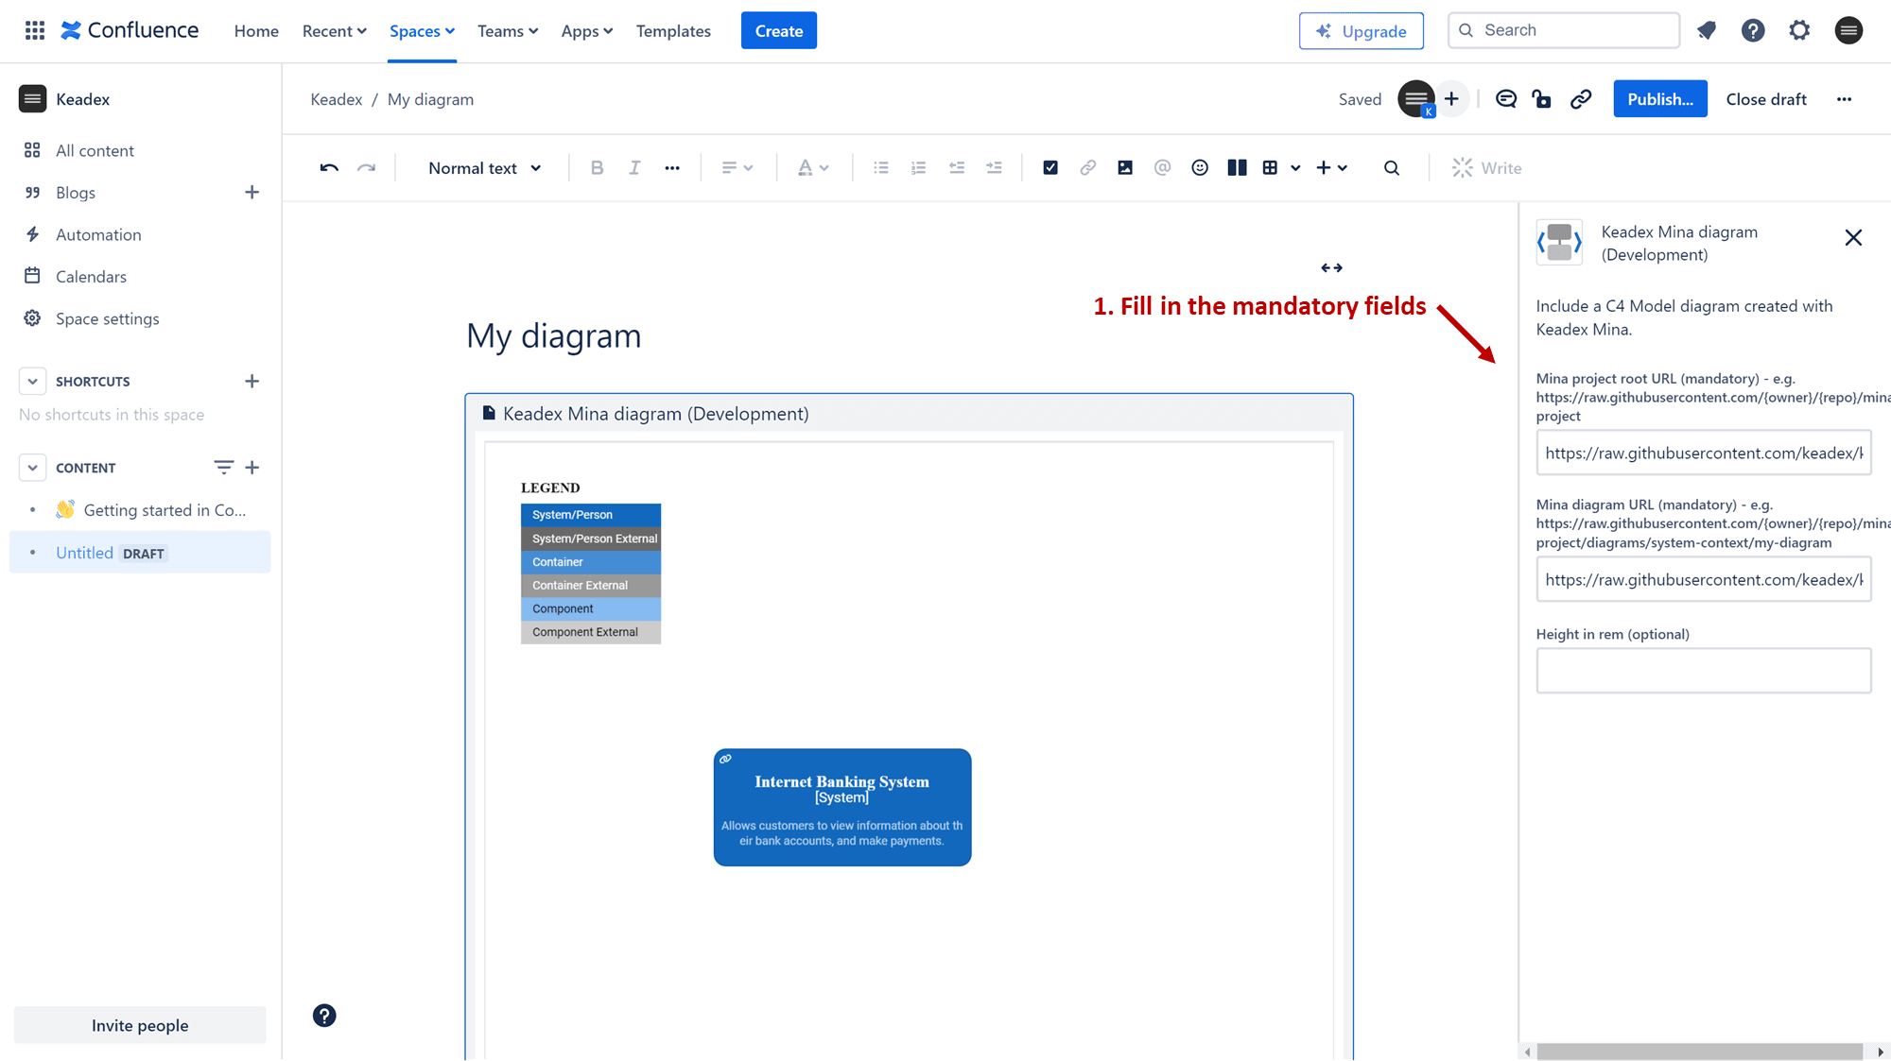Open table options dropdown arrow
Image resolution: width=1891 pixels, height=1061 pixels.
click(x=1295, y=168)
